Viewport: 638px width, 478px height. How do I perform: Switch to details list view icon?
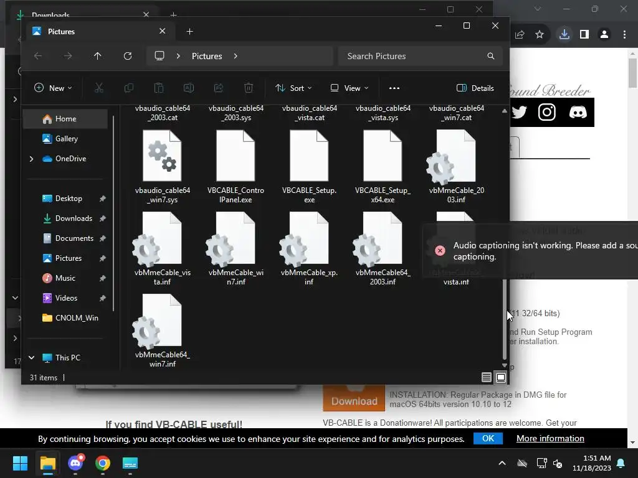pos(486,377)
